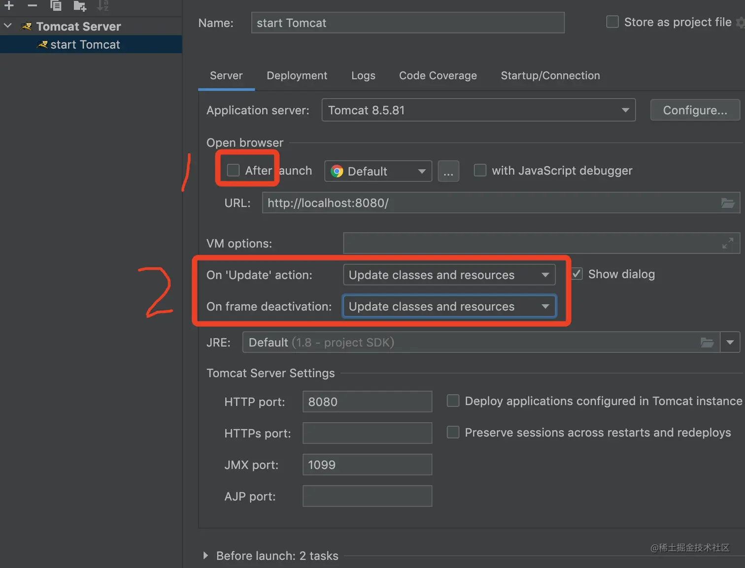Click the AJP port field
745x568 pixels.
point(367,496)
